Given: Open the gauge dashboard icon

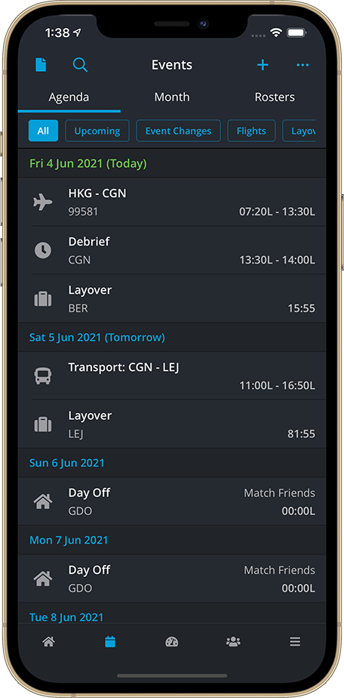Looking at the screenshot, I should click(171, 641).
